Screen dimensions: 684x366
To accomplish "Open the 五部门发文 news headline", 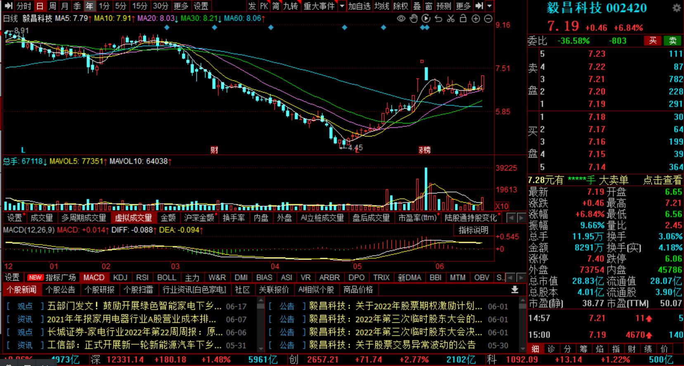I will click(135, 307).
